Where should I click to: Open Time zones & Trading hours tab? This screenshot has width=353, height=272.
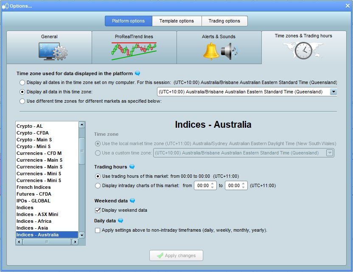pyautogui.click(x=304, y=48)
